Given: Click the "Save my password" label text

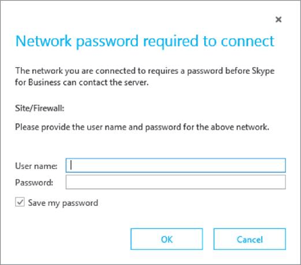Looking at the screenshot, I should (x=63, y=203).
